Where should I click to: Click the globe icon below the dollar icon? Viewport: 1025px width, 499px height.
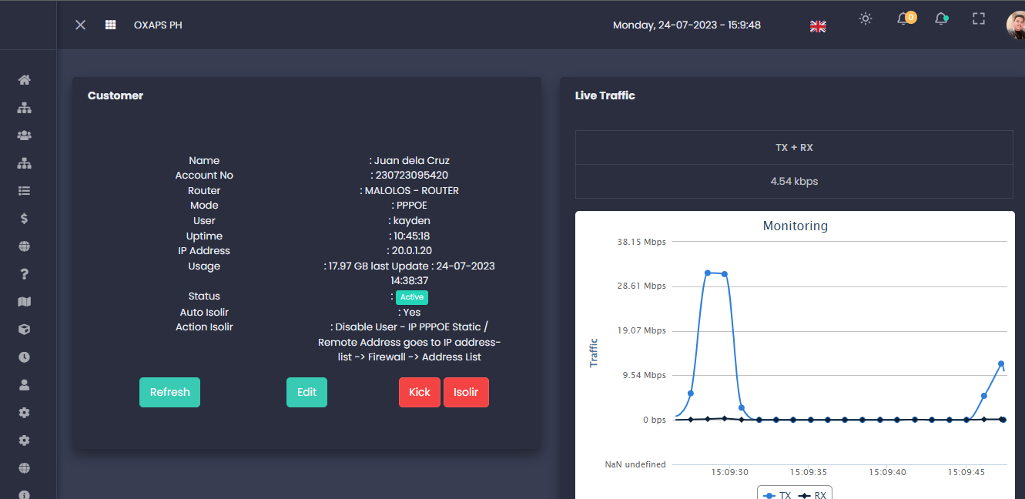24,246
